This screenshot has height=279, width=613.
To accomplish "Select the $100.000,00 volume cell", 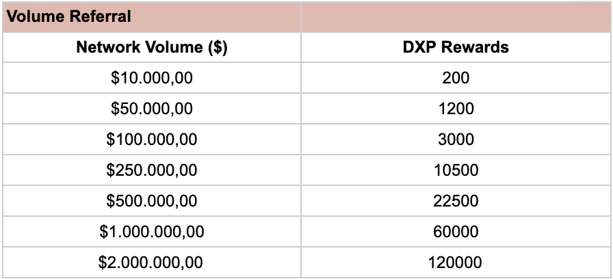I will [152, 139].
